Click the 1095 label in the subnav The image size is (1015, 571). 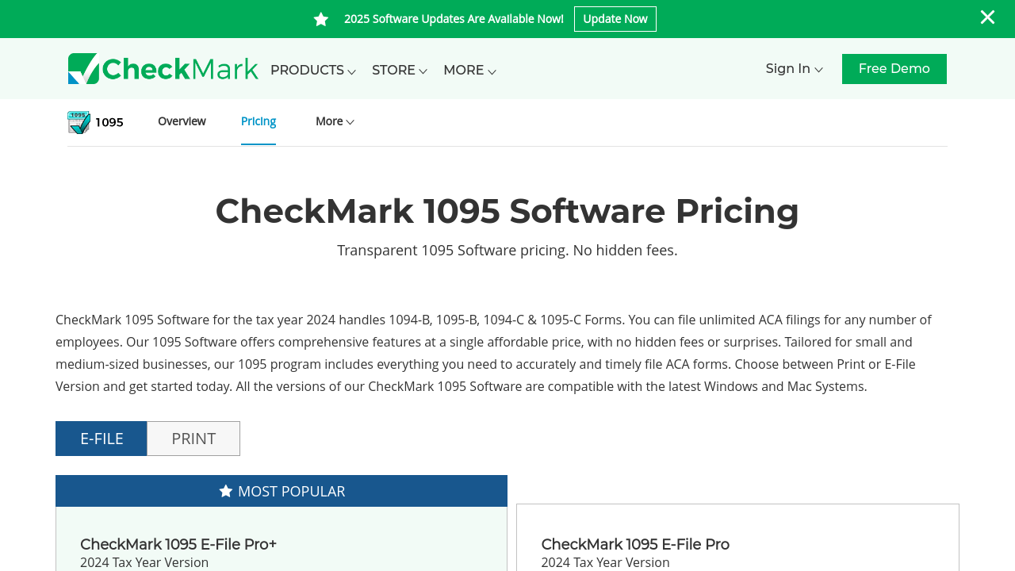109,121
